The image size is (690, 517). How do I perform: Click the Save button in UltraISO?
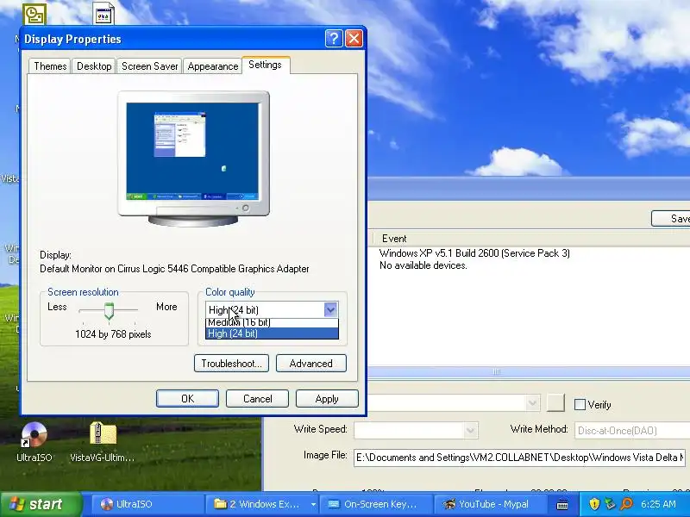tap(672, 219)
